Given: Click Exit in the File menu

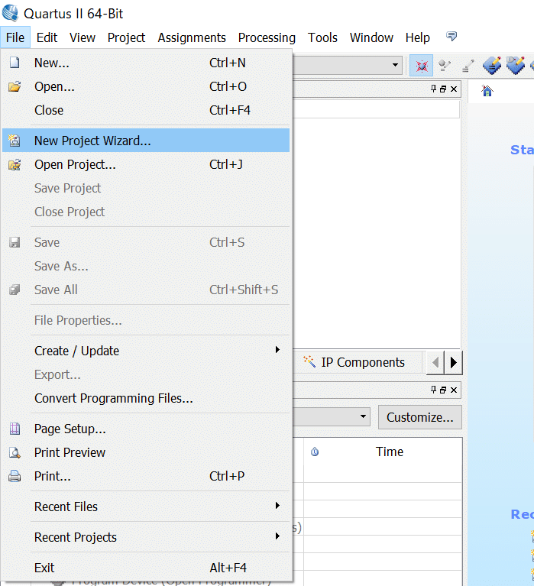Looking at the screenshot, I should tap(146, 568).
